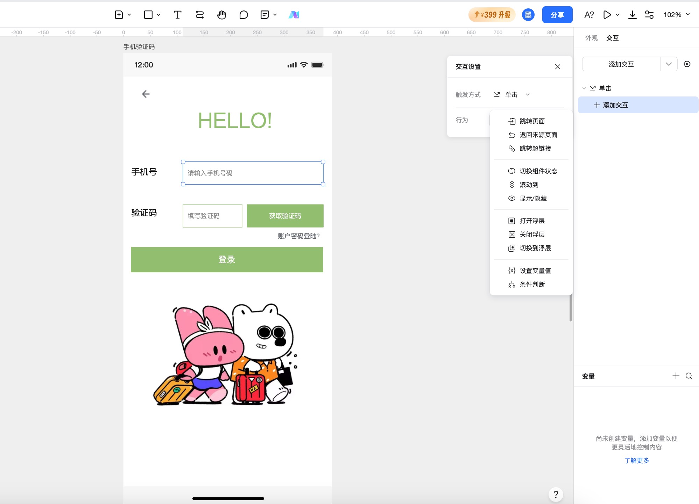Open the AI assistant icon in toolbar

click(x=294, y=15)
